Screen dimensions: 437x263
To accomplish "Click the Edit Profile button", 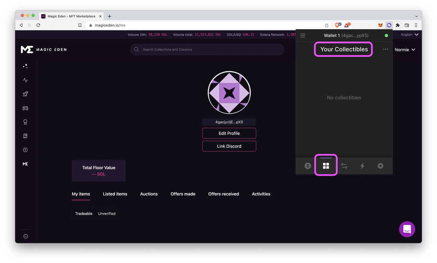I will 229,133.
